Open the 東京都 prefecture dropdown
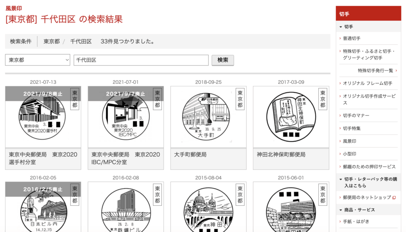406x232 pixels. [x=38, y=60]
